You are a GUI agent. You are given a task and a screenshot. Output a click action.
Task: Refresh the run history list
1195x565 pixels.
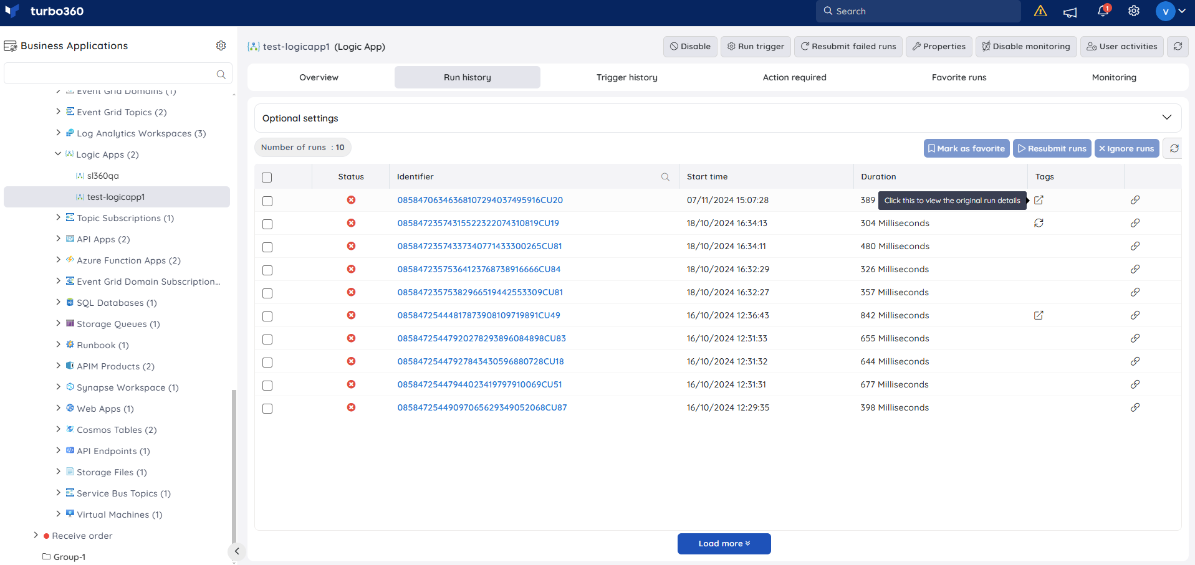[x=1173, y=148]
